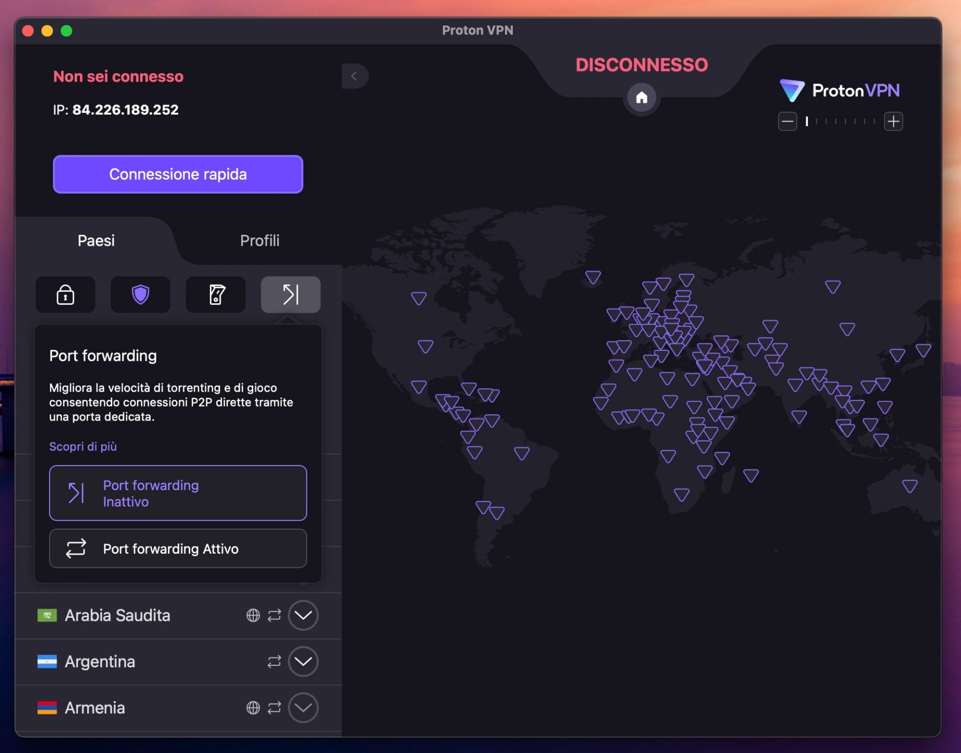Click the Armenia flag icon

coord(47,707)
